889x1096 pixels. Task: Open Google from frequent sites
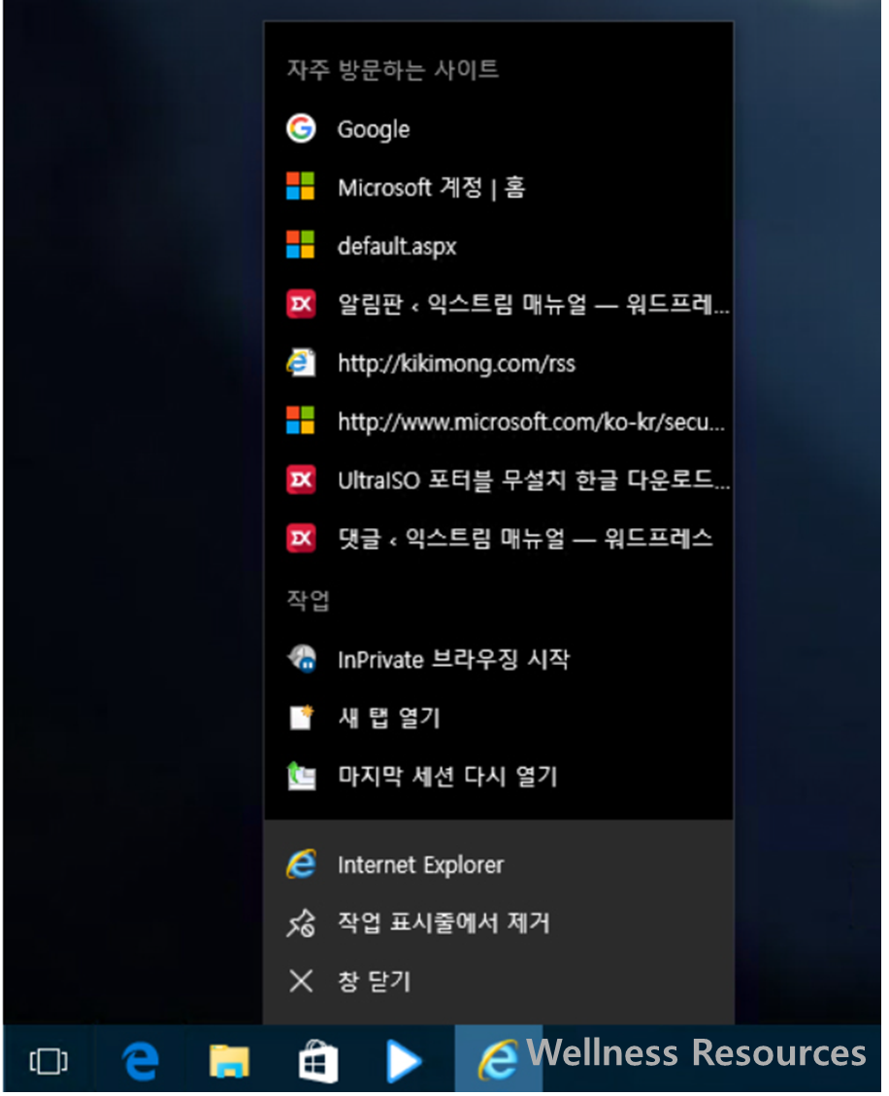tap(498, 129)
